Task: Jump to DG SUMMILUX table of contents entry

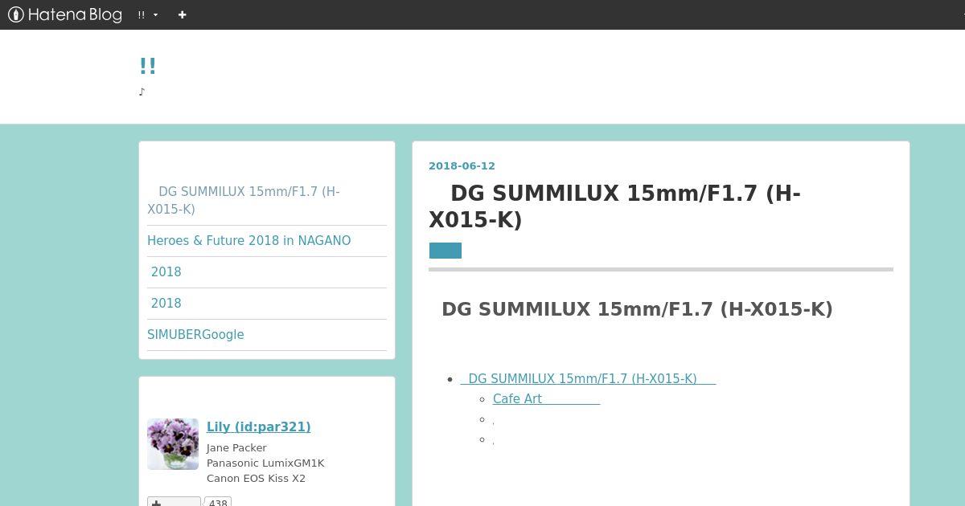Action: (588, 378)
